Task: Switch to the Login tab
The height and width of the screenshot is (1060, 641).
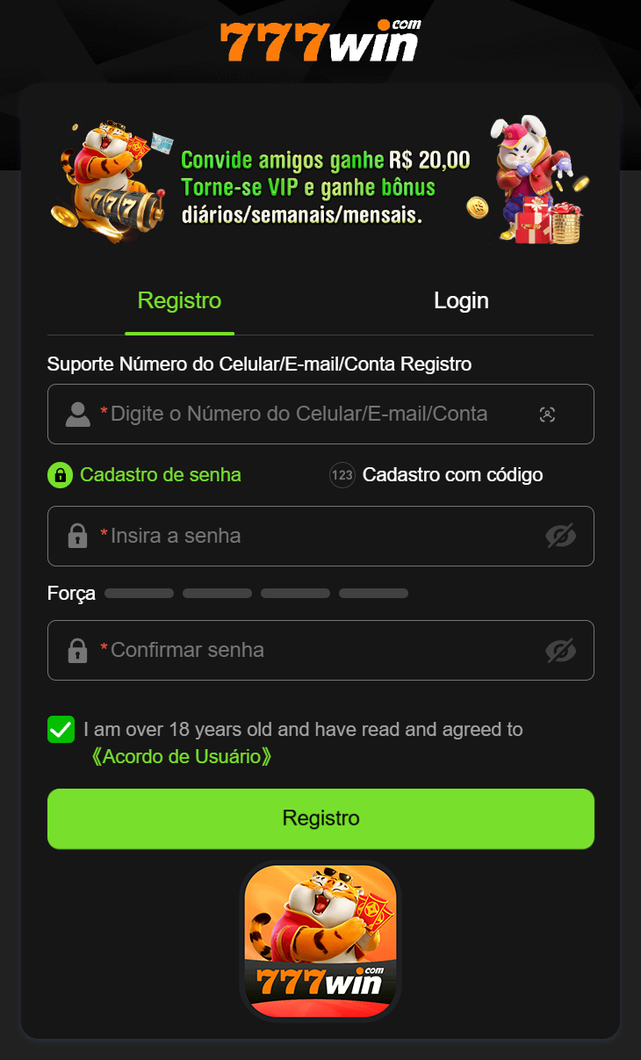Action: pos(461,300)
